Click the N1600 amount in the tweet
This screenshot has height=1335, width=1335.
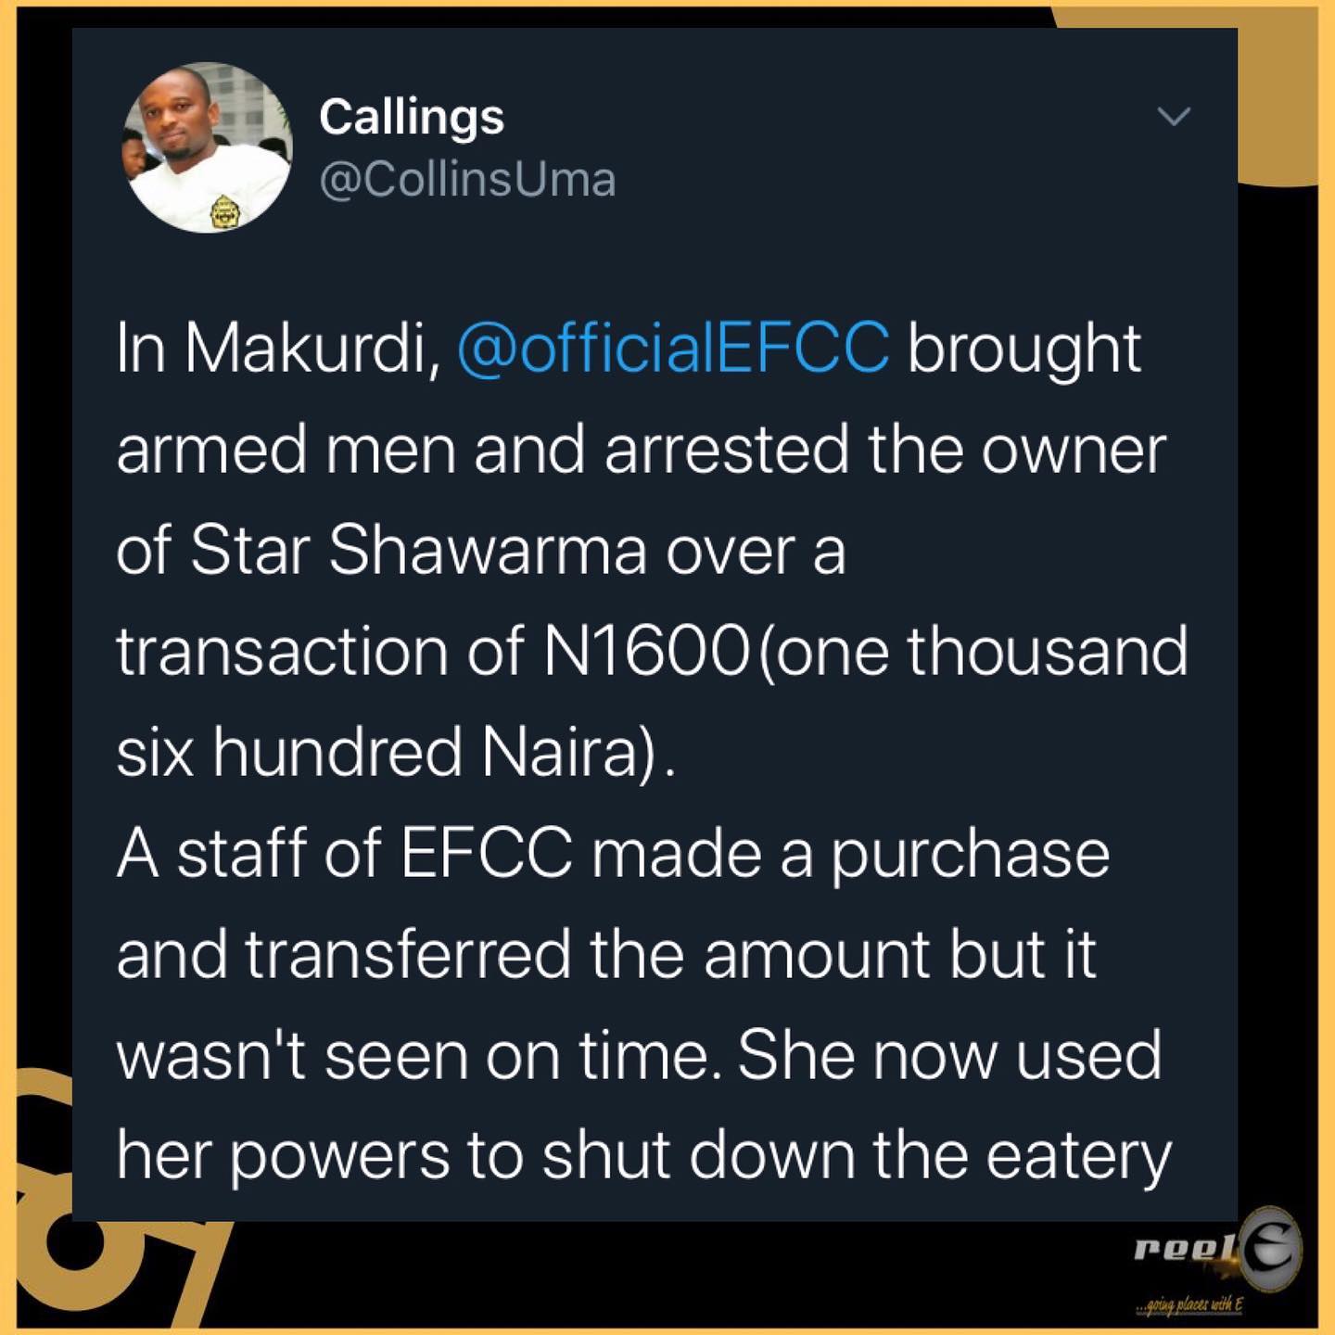coord(645,651)
